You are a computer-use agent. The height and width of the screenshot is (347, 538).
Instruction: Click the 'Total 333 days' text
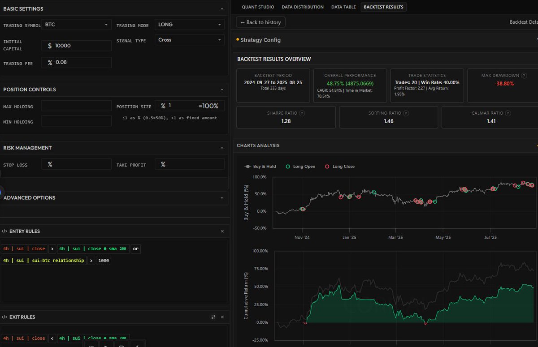(x=273, y=88)
